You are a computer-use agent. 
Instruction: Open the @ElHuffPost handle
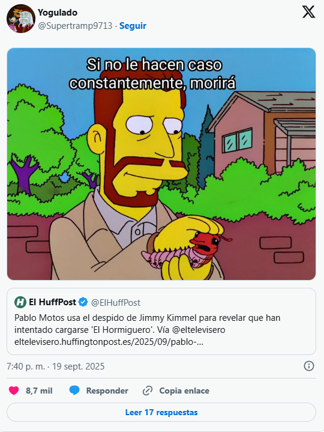click(x=116, y=302)
